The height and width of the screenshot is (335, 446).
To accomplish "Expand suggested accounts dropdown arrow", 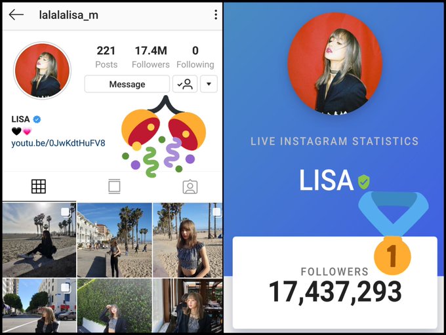I will 209,84.
